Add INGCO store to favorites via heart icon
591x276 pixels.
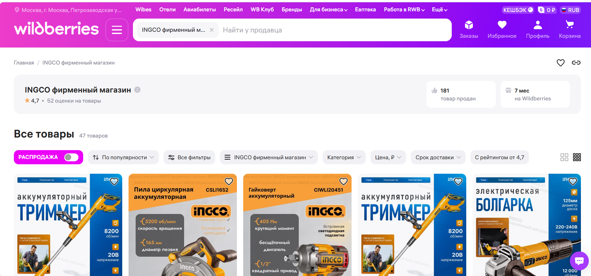point(560,63)
